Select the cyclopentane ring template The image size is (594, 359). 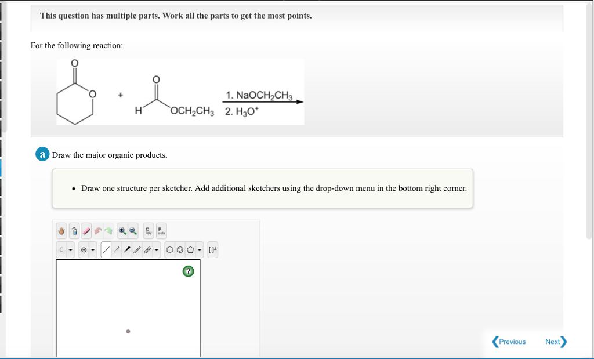pos(189,249)
